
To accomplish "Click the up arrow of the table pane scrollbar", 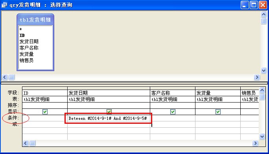I will click(x=263, y=14).
